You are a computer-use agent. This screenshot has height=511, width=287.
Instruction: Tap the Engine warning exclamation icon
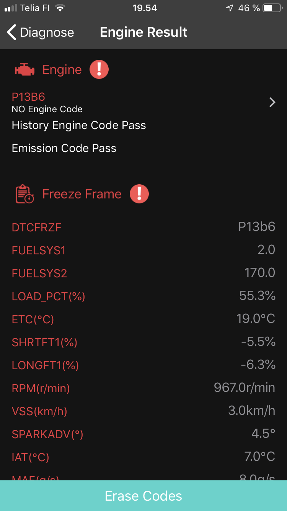[99, 69]
